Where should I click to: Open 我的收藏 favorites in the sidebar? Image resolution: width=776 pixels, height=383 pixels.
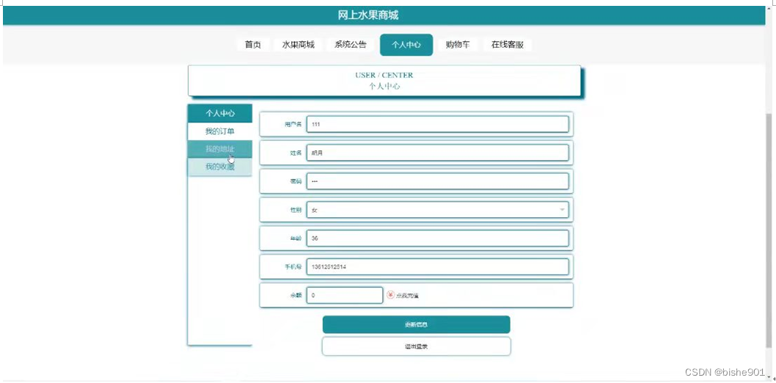[x=220, y=167]
